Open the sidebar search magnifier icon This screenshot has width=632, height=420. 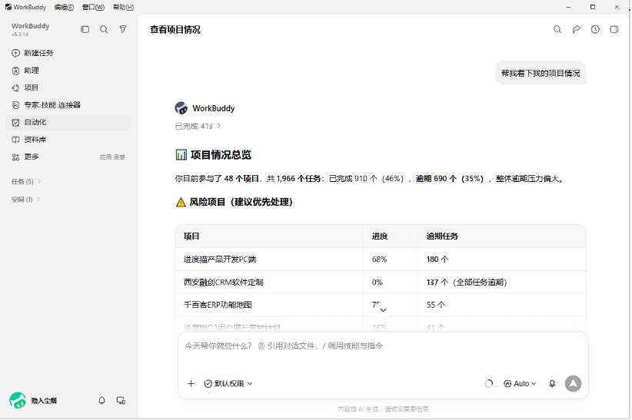(104, 29)
